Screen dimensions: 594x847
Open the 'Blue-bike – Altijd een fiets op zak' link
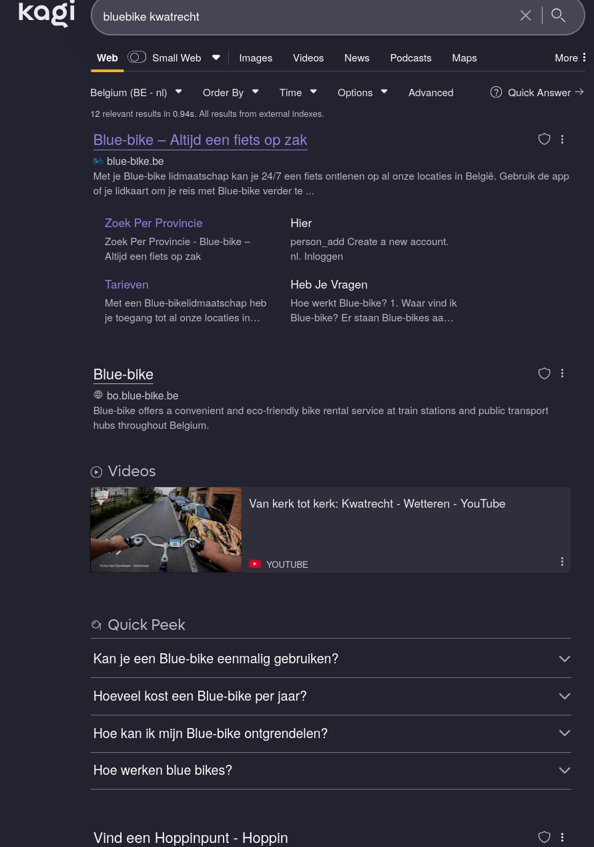click(x=200, y=140)
